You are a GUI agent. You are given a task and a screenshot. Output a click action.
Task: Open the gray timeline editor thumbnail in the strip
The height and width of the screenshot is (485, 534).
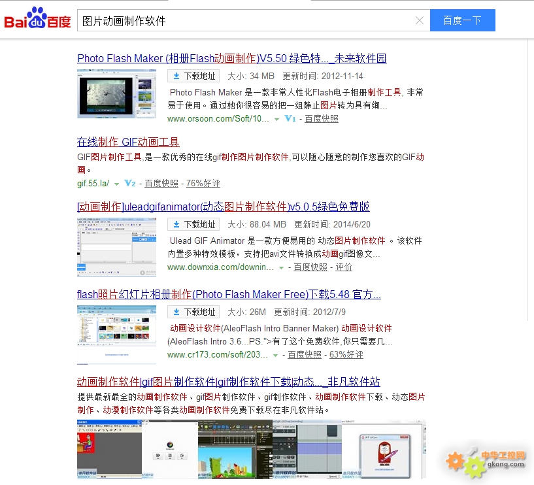click(307, 449)
